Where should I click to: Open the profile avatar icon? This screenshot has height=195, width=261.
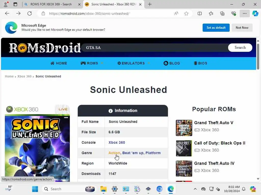[6, 4]
